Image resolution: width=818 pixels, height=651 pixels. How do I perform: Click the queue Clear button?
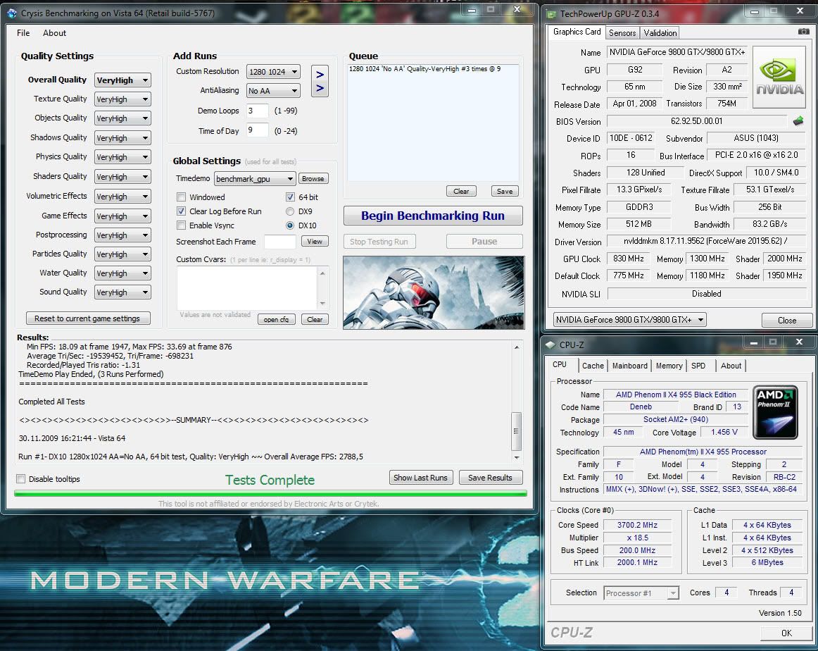[461, 191]
